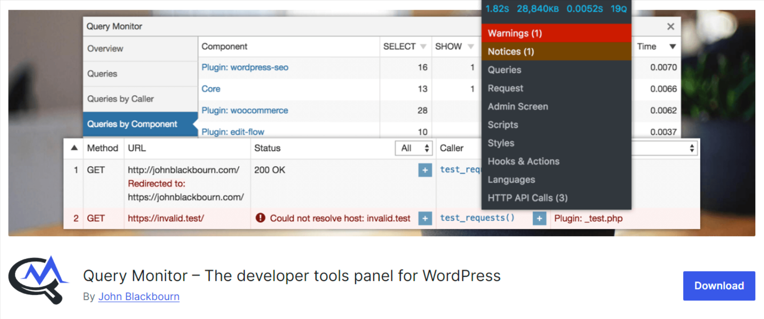The width and height of the screenshot is (764, 319).
Task: Open the SELECT column filter arrow
Action: click(x=423, y=47)
